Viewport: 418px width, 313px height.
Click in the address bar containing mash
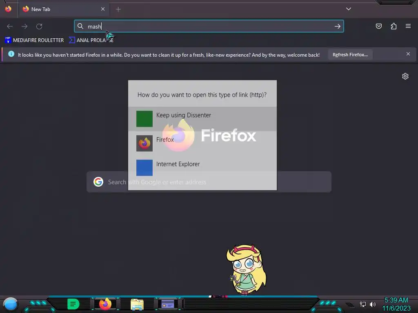(209, 26)
